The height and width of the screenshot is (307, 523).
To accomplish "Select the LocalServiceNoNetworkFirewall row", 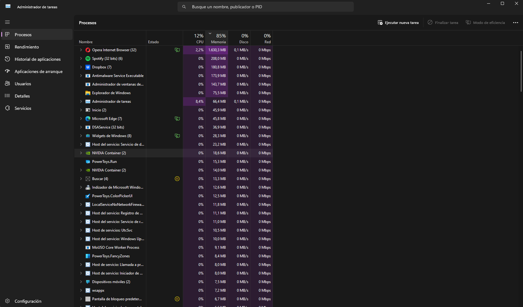I will coord(174,205).
